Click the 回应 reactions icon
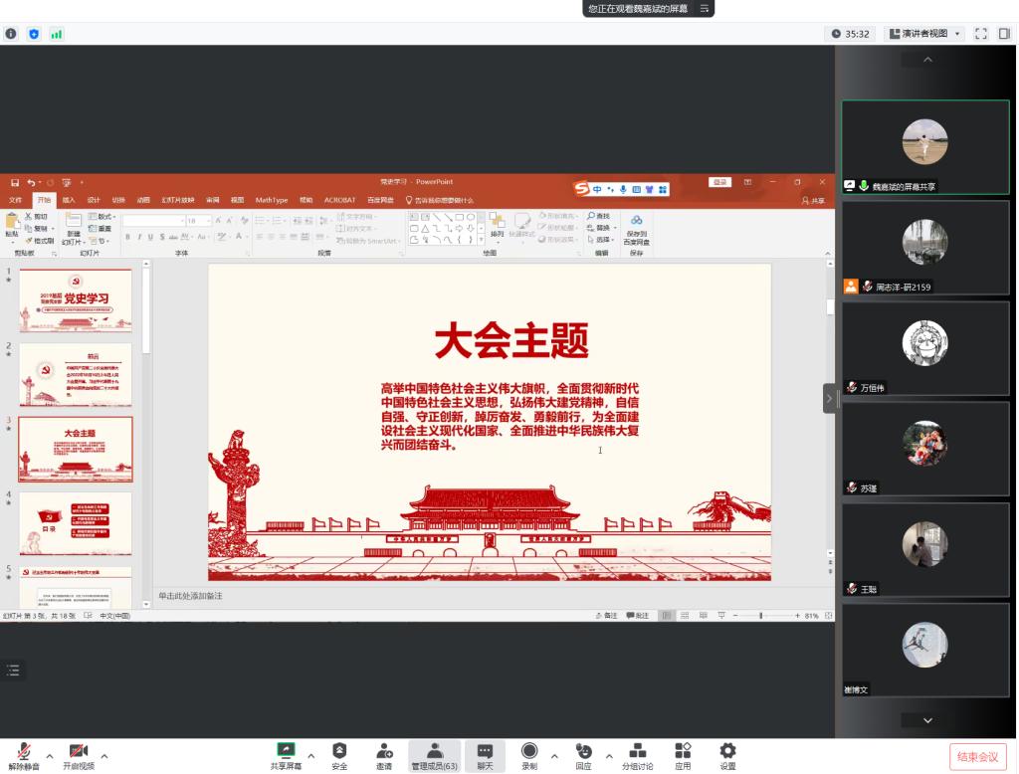 pyautogui.click(x=583, y=752)
